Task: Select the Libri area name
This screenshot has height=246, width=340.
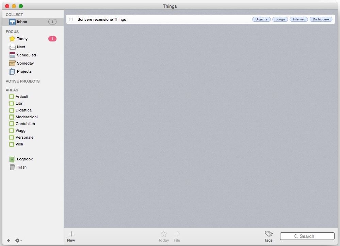Action: (x=19, y=104)
